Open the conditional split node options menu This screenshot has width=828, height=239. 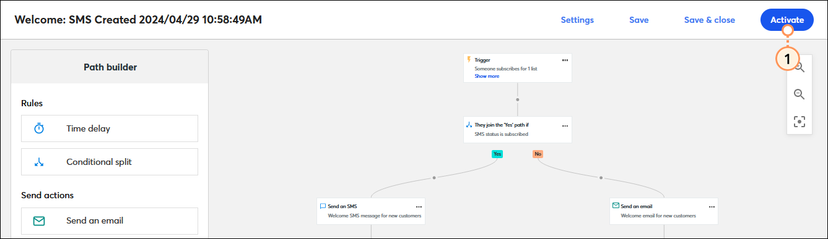tap(565, 125)
